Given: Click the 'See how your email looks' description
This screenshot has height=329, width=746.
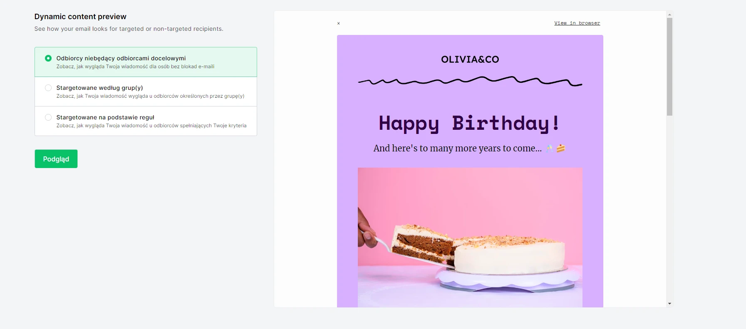Looking at the screenshot, I should click(x=129, y=29).
